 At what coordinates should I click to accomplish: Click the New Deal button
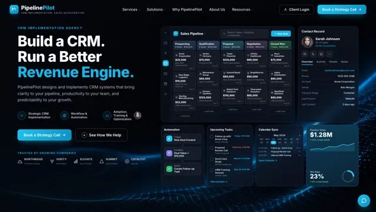click(x=281, y=34)
